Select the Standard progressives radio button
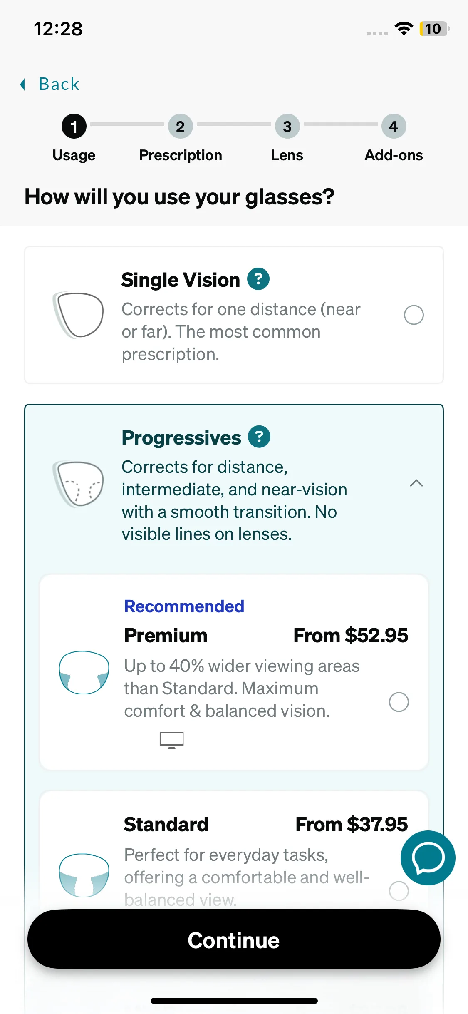Screen dimensions: 468x1014 (399, 891)
